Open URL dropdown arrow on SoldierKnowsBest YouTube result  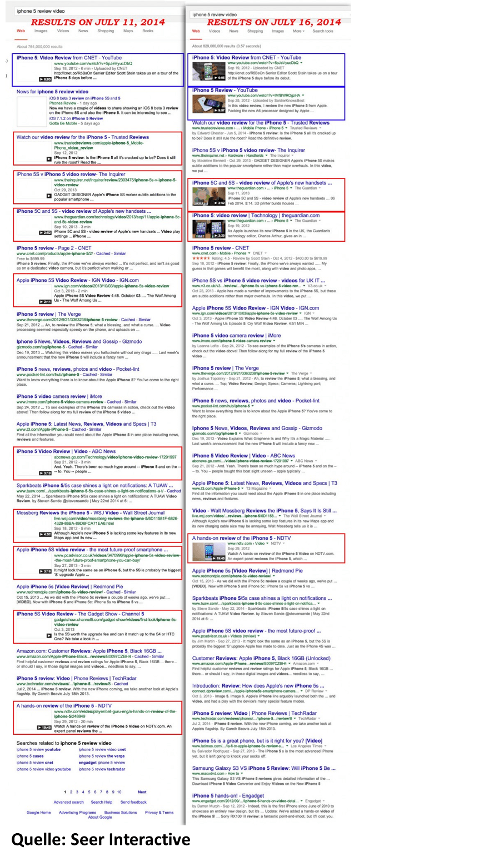click(302, 96)
